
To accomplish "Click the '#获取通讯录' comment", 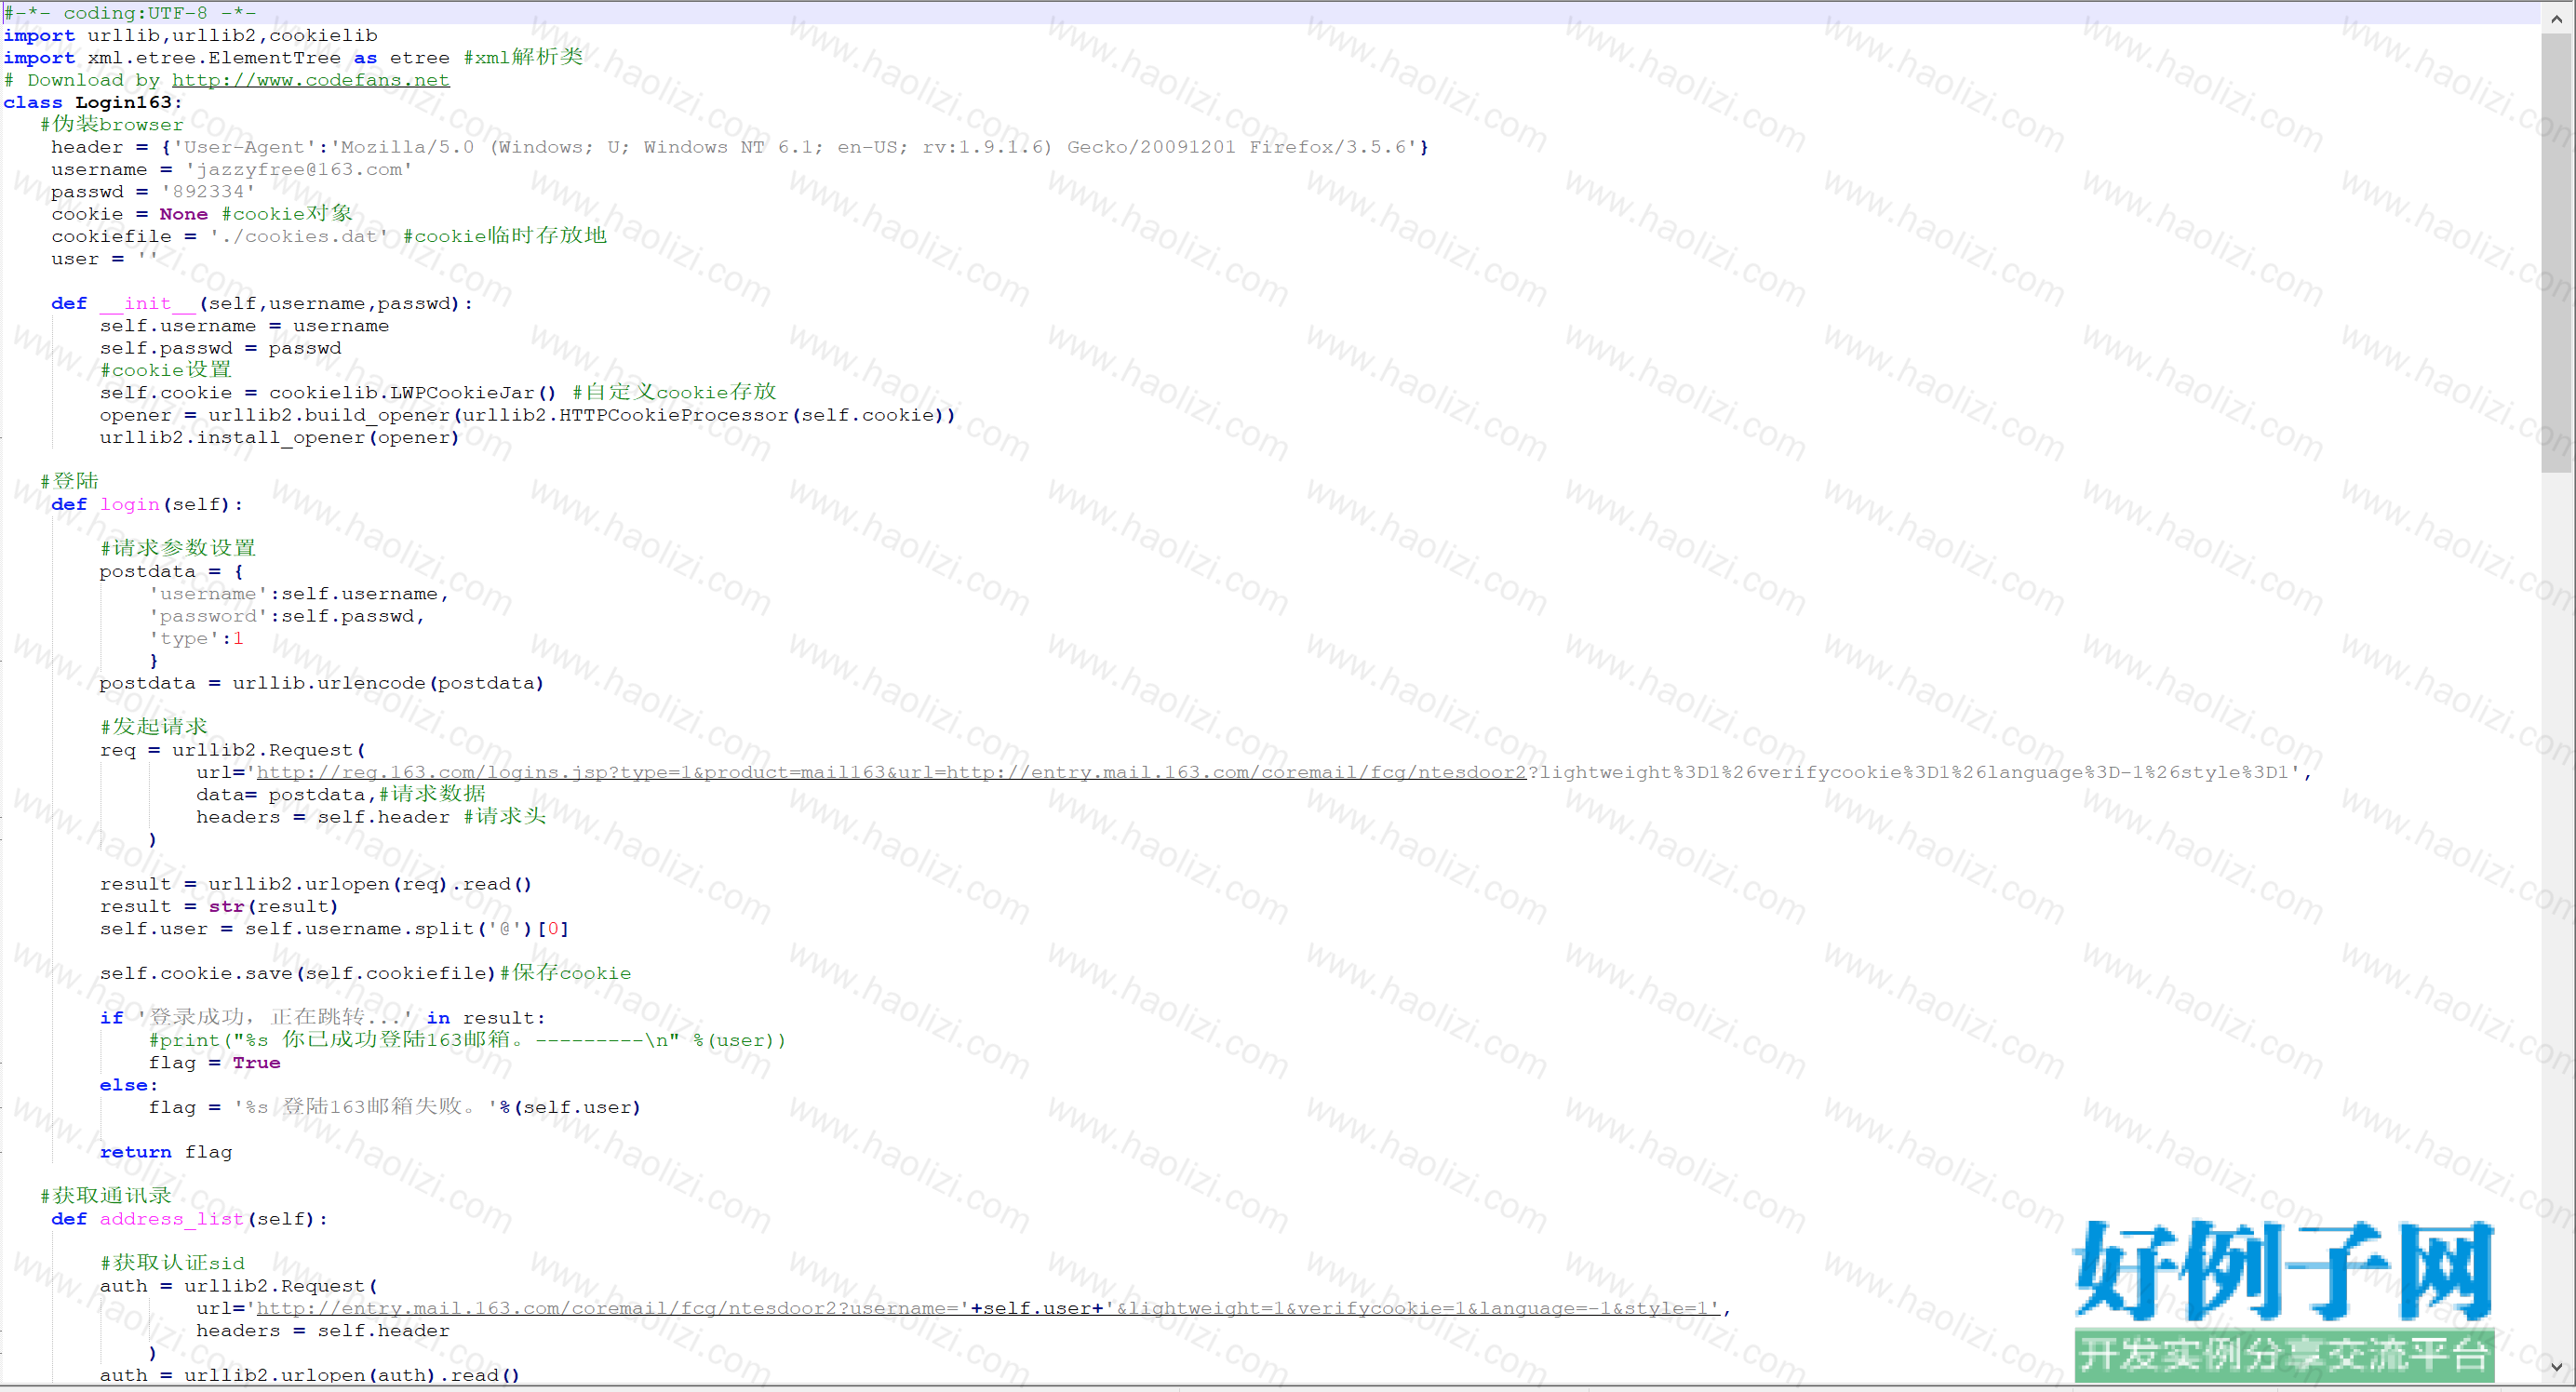I will (x=106, y=1196).
